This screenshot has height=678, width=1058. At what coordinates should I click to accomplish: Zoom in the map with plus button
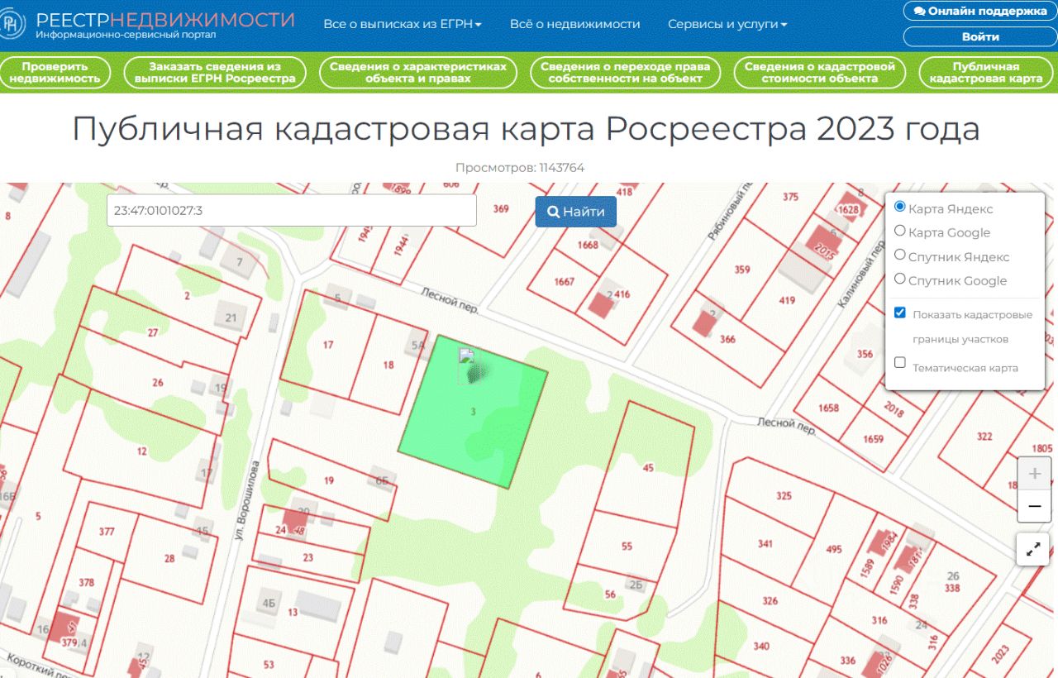pyautogui.click(x=1034, y=474)
